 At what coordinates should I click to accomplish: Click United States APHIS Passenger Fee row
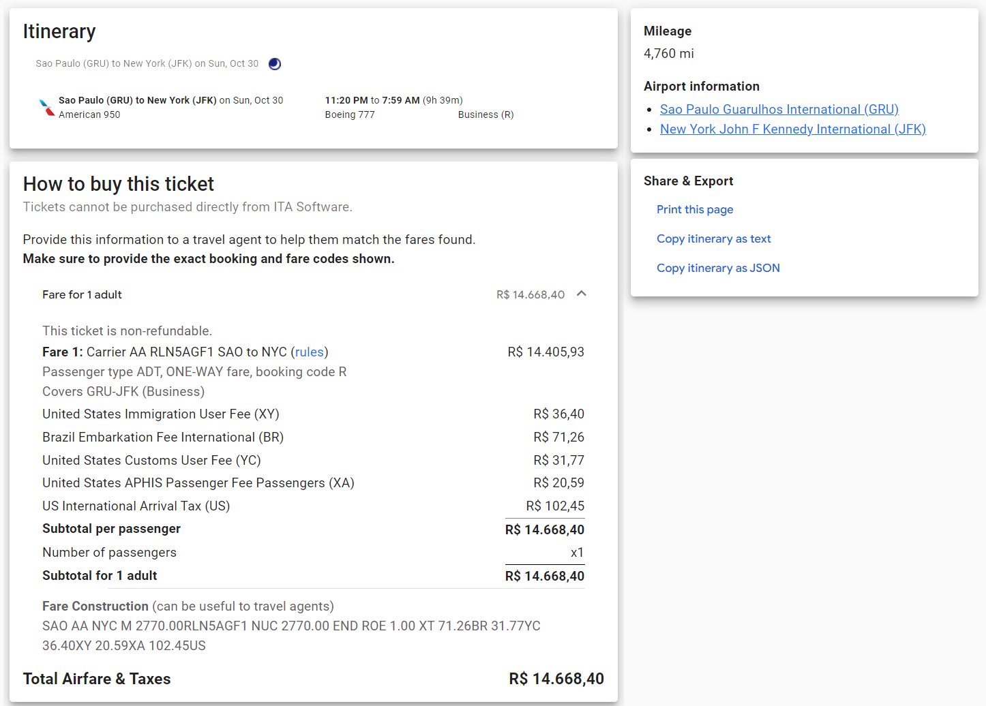pos(198,483)
